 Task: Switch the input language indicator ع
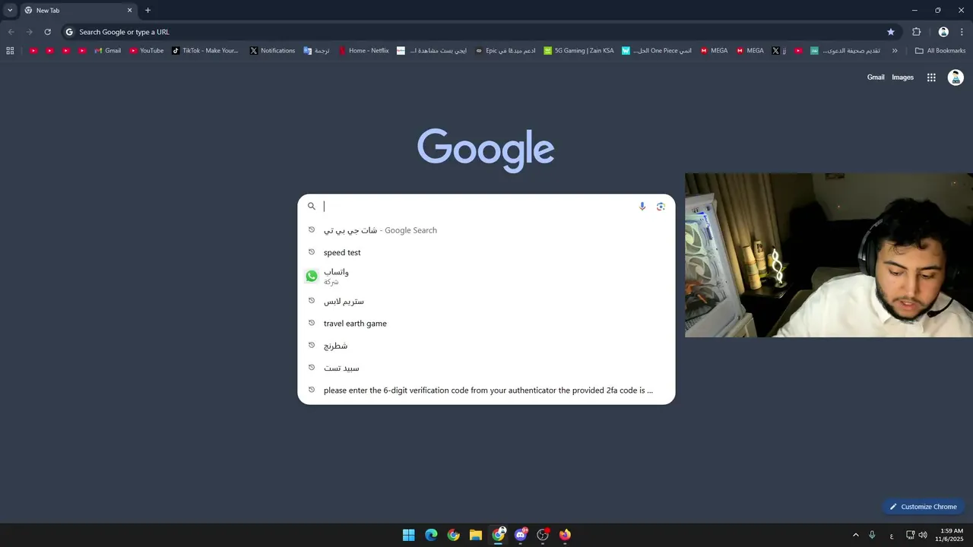892,536
